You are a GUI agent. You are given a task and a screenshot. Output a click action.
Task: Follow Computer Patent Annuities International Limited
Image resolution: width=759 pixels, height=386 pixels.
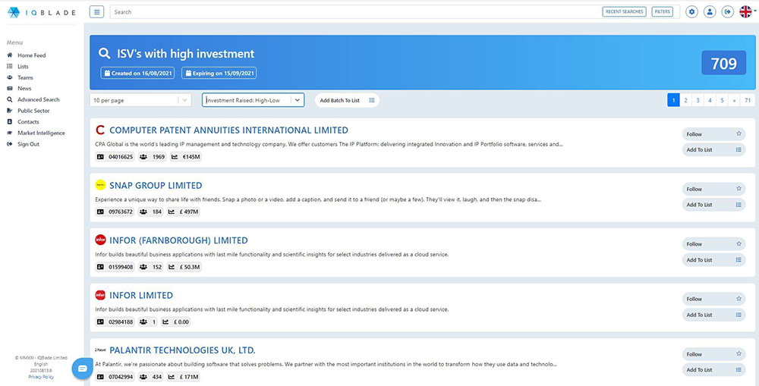point(713,134)
